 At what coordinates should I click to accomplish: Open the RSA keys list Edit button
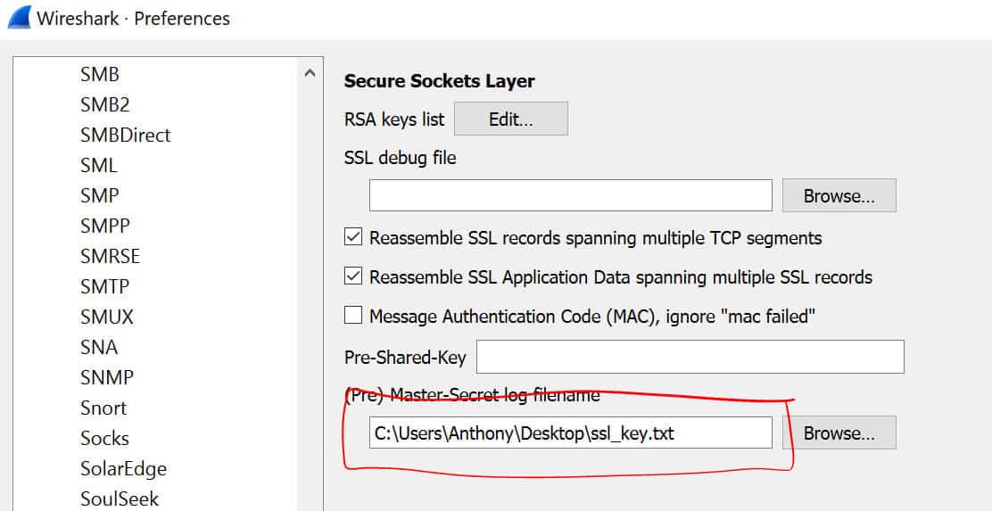pos(511,119)
